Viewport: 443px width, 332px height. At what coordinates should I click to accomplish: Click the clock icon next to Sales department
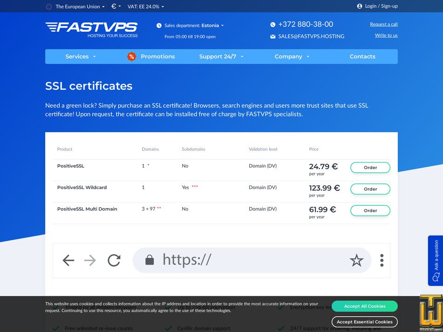coord(159,26)
